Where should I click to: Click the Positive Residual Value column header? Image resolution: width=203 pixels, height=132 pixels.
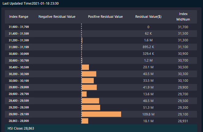(105, 17)
